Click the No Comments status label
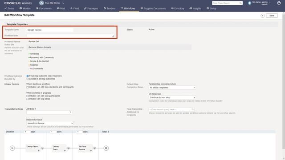The height and width of the screenshot is (160, 285). (x=37, y=68)
